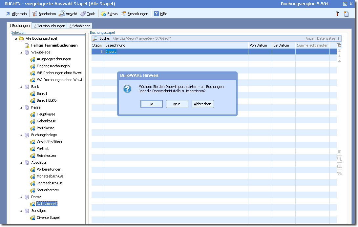Click the magnifier icon on the right sidebar
Screen dimensions: 358x227
click(x=339, y=159)
